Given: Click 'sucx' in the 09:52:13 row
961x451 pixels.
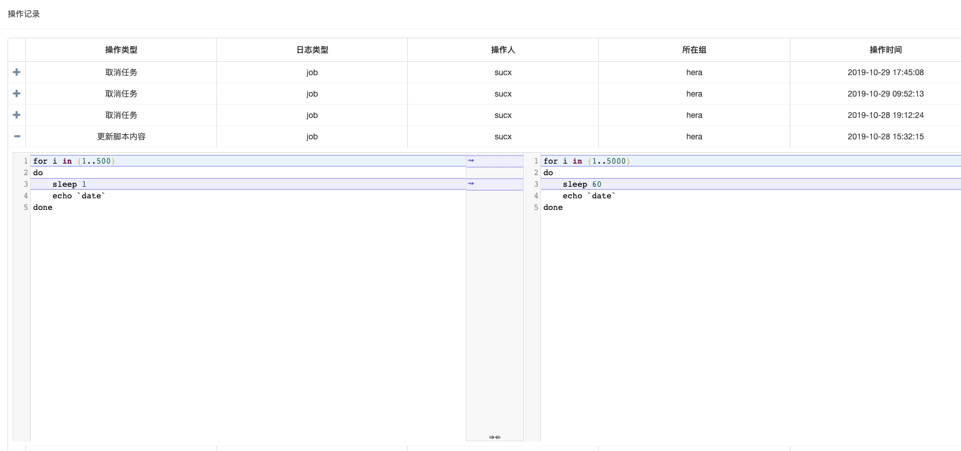Looking at the screenshot, I should 503,94.
